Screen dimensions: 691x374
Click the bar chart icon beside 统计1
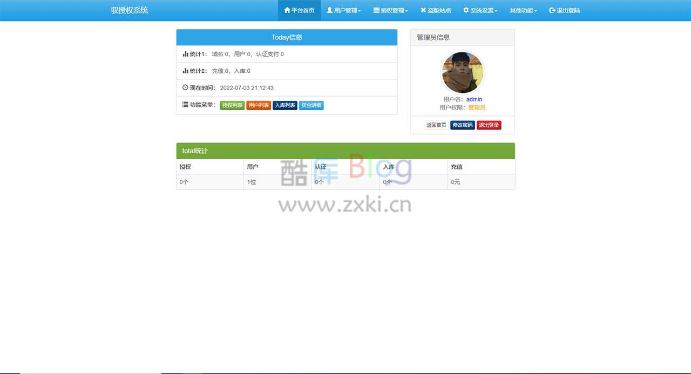click(185, 53)
